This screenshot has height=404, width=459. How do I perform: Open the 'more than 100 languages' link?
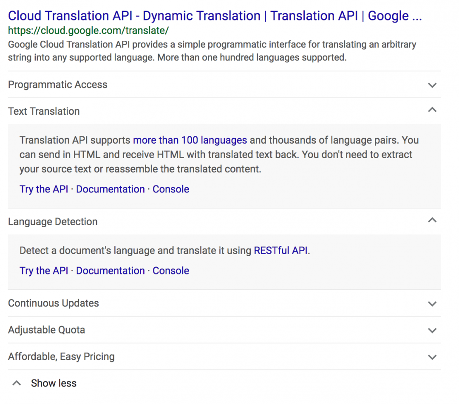[190, 140]
